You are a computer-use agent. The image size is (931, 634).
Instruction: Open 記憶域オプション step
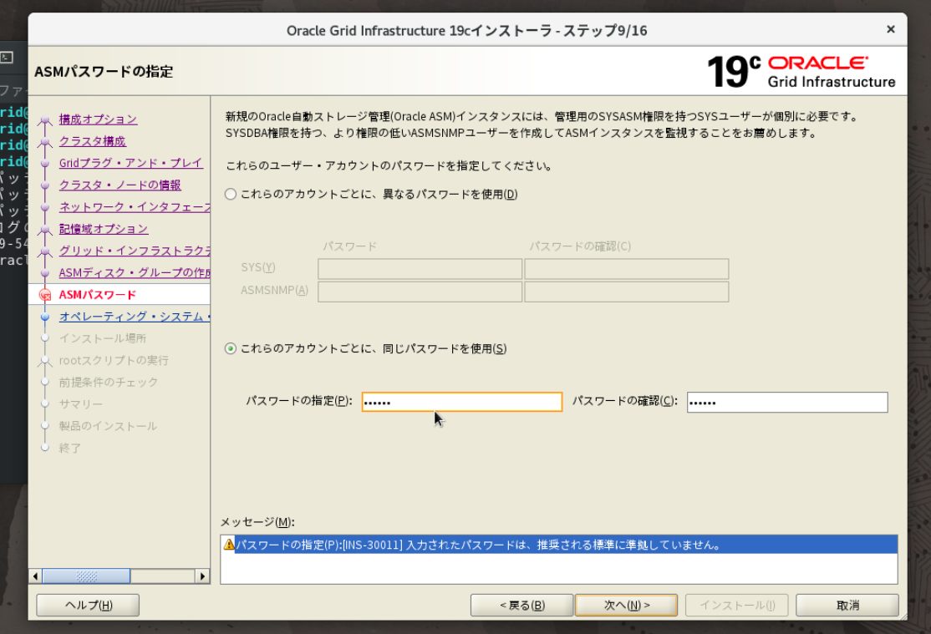pyautogui.click(x=104, y=229)
